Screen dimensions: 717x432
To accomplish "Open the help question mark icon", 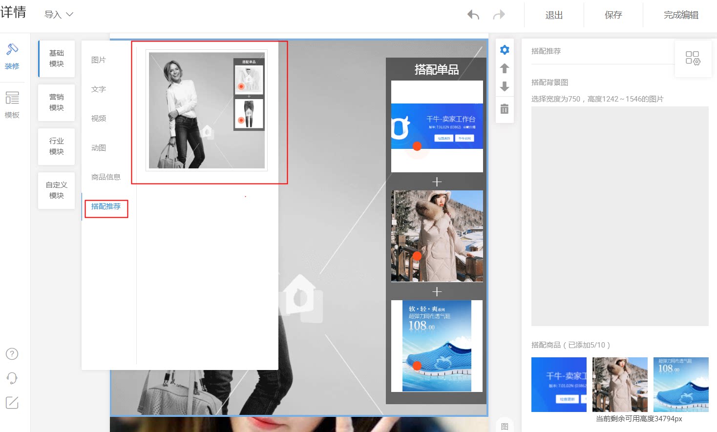I will [12, 354].
